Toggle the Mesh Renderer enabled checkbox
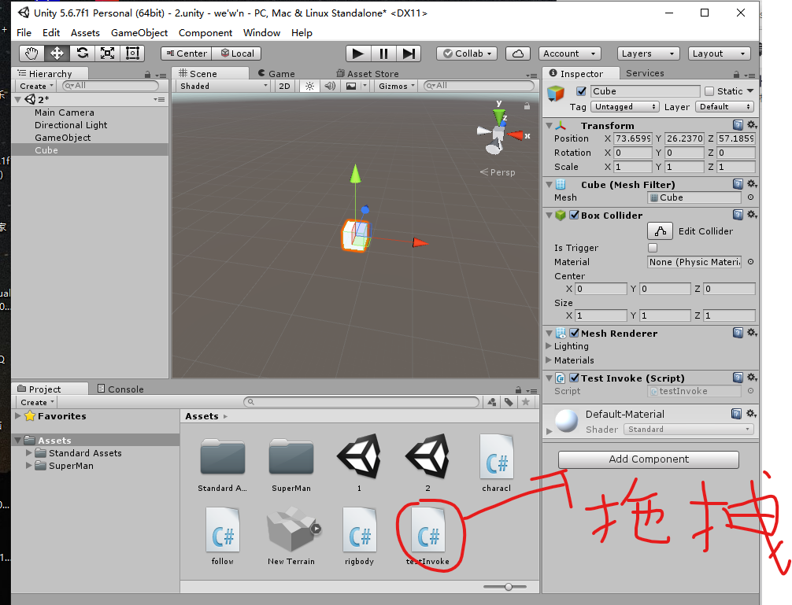 574,333
